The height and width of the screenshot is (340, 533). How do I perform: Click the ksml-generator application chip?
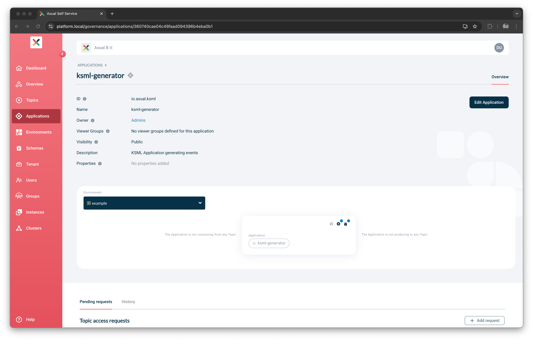pos(269,243)
